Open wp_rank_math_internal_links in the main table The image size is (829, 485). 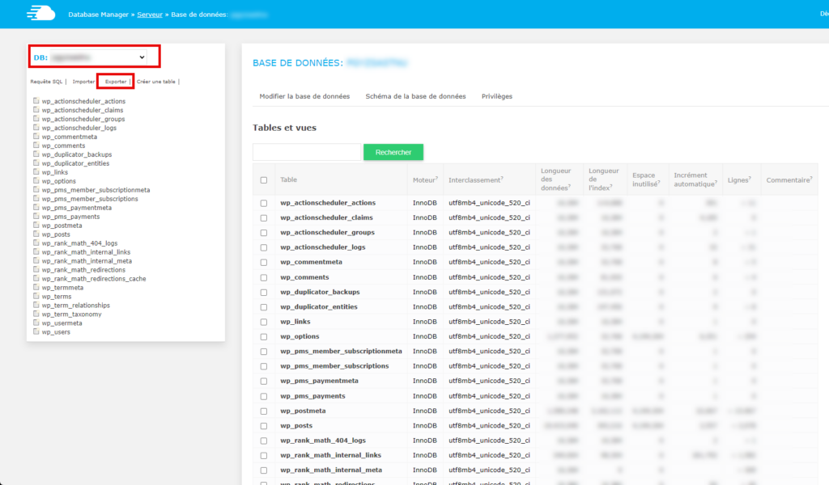click(x=330, y=455)
